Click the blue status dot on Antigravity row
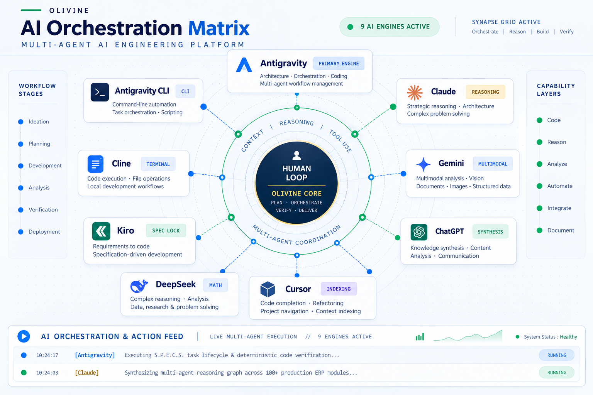593x395 pixels. tap(24, 355)
